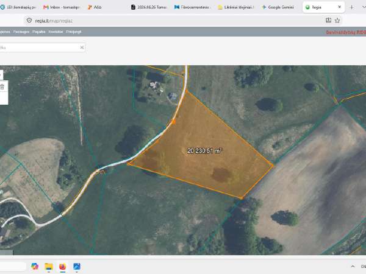
Task: Open the Pagalba menu item
Action: coord(39,32)
